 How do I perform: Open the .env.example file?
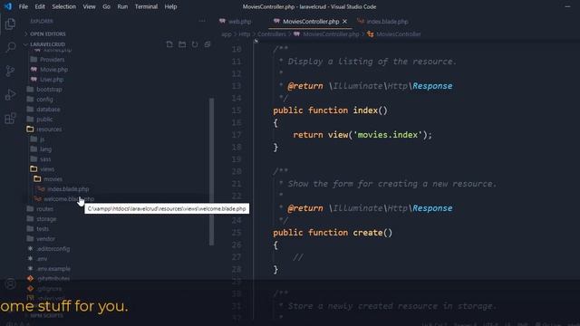click(53, 269)
